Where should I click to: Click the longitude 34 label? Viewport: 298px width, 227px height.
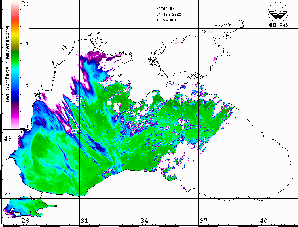(x=144, y=220)
